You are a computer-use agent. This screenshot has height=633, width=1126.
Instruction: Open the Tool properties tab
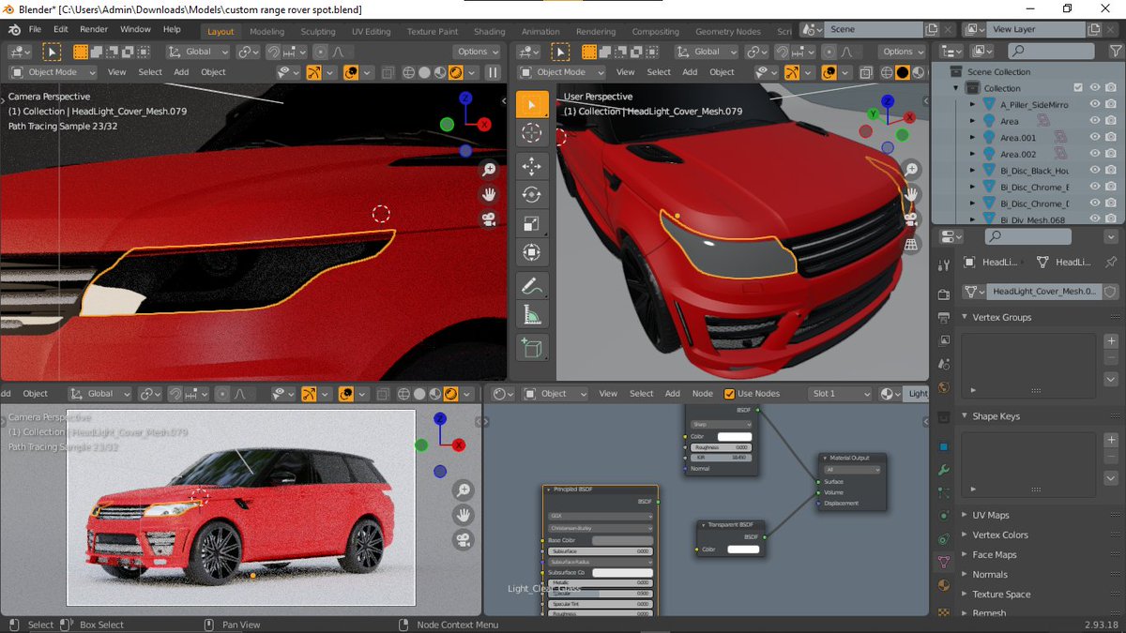[x=944, y=264]
